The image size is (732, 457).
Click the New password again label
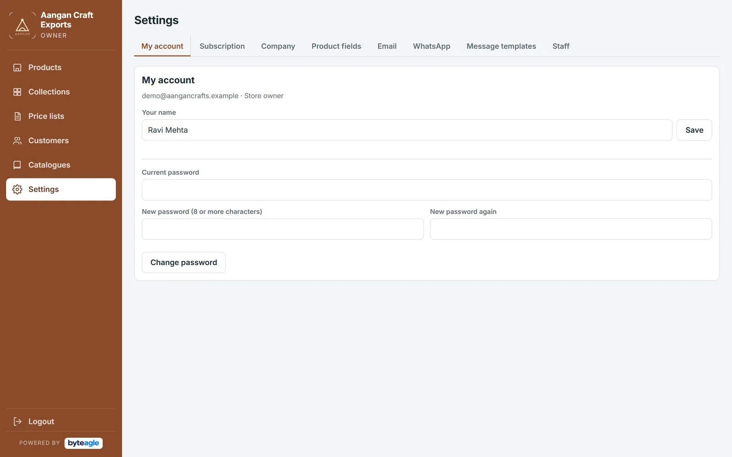pos(463,212)
